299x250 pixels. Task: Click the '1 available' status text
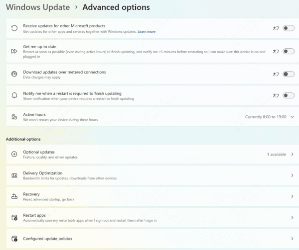point(277,155)
